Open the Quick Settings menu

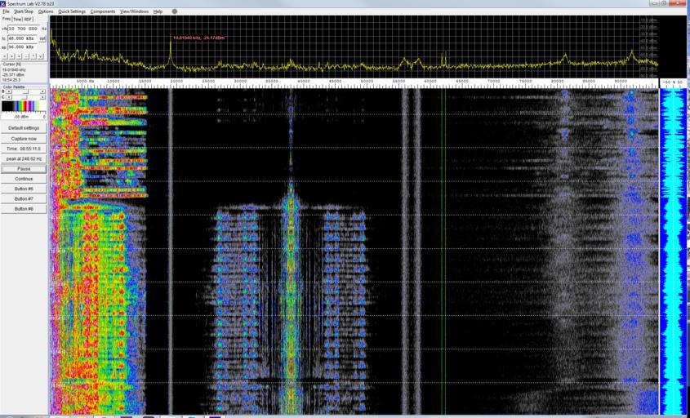click(x=71, y=11)
